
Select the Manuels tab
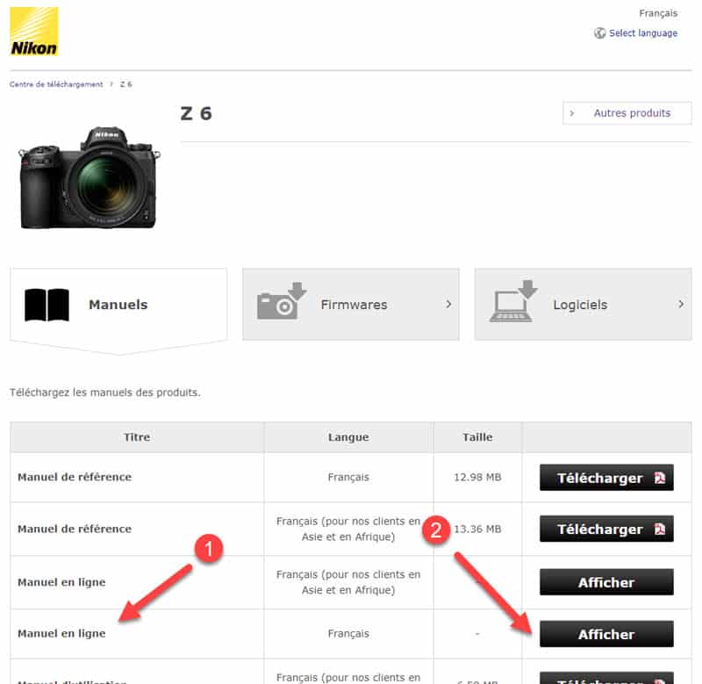(118, 305)
